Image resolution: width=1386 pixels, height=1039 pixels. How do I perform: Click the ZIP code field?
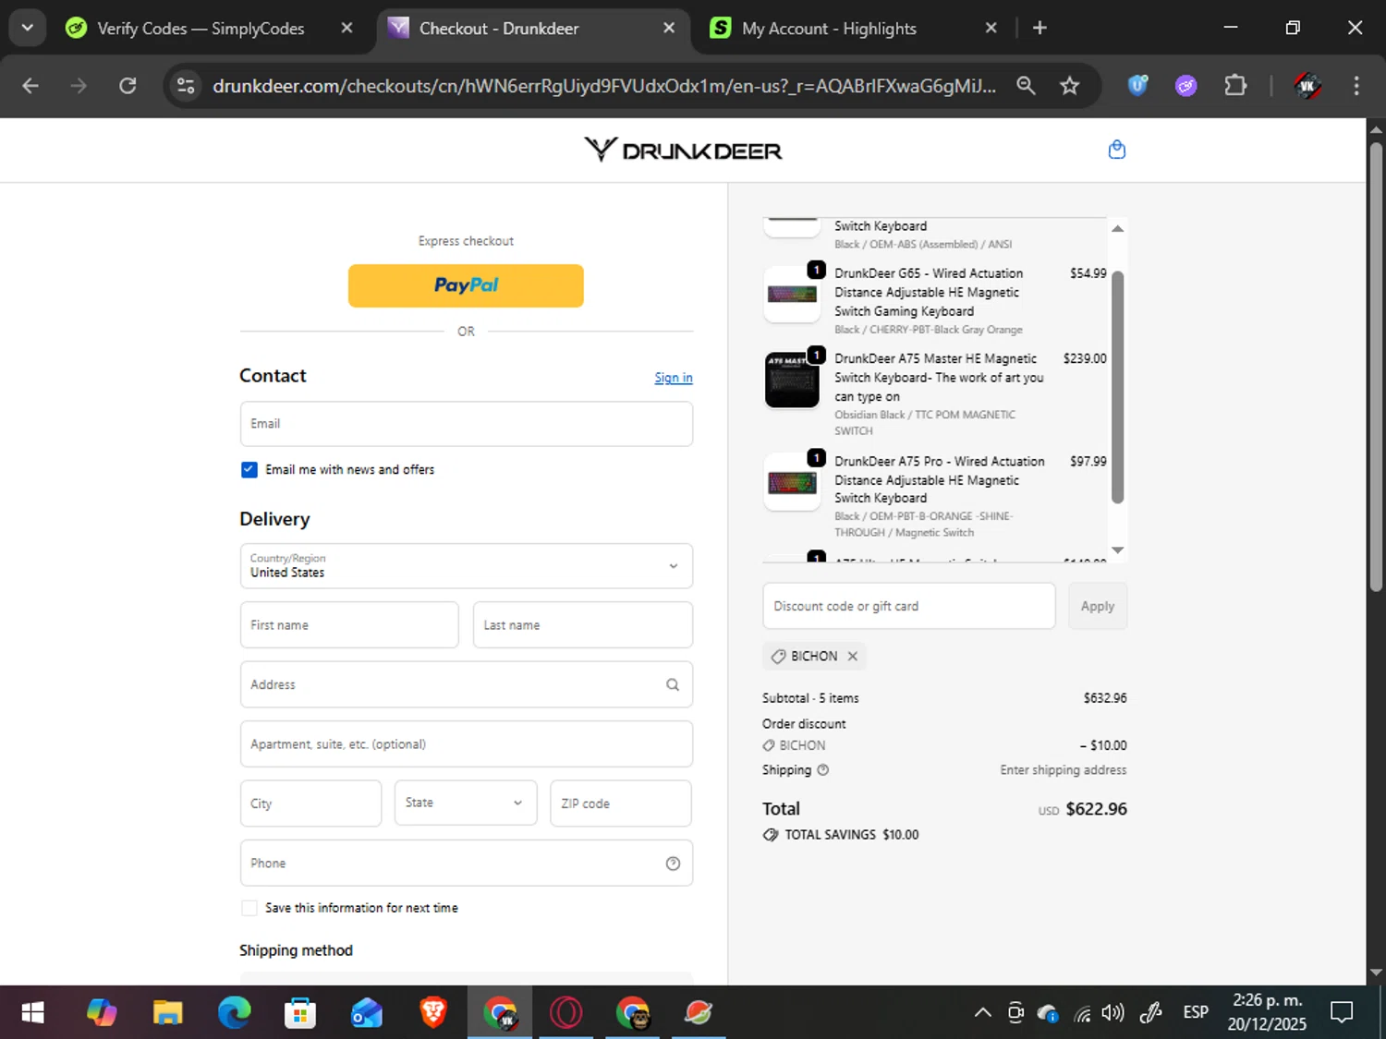(x=621, y=803)
